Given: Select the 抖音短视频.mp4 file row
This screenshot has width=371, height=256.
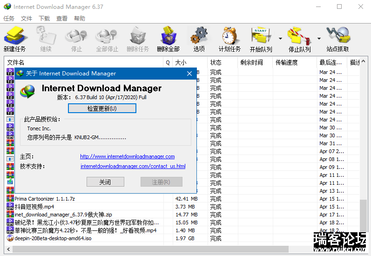Looking at the screenshot, I should point(182,207).
